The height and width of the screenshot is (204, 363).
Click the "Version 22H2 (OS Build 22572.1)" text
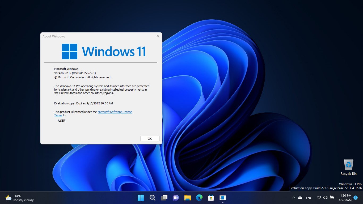tap(75, 73)
